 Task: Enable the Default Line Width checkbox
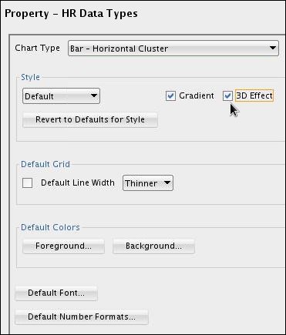pos(27,183)
